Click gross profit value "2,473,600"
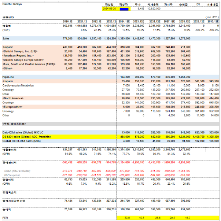The width and height of the screenshot is (221, 221). coord(184,150)
